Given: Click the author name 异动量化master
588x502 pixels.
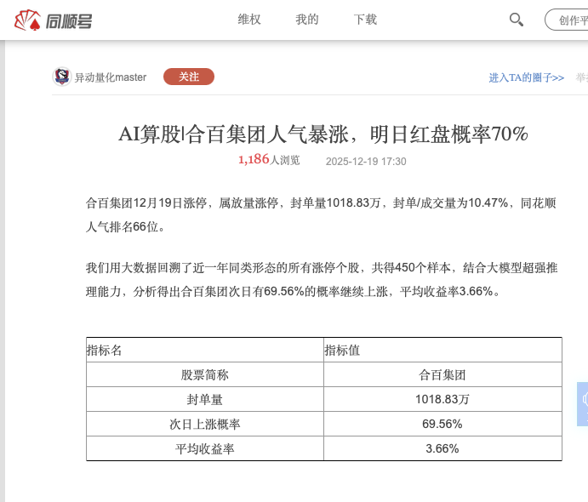Looking at the screenshot, I should (x=111, y=77).
